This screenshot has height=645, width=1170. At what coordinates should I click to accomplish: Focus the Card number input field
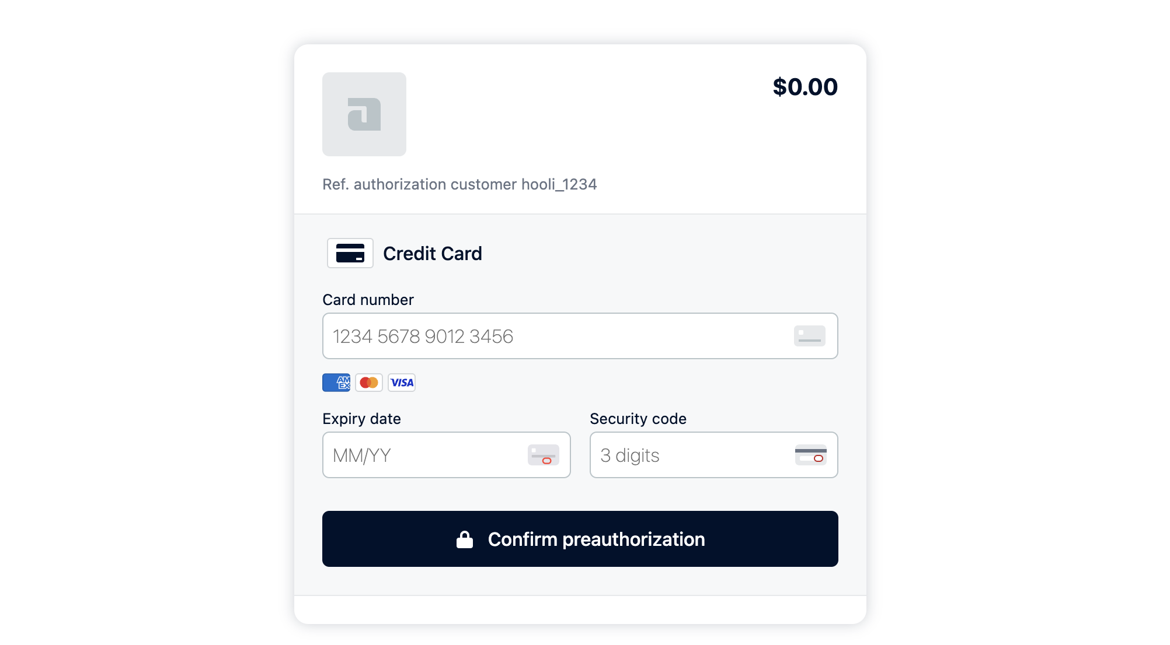(580, 336)
